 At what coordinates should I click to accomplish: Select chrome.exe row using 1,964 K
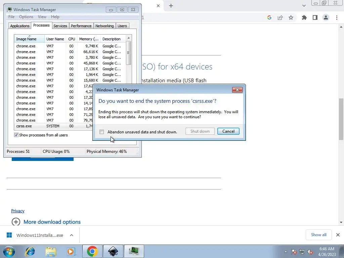coord(70,75)
